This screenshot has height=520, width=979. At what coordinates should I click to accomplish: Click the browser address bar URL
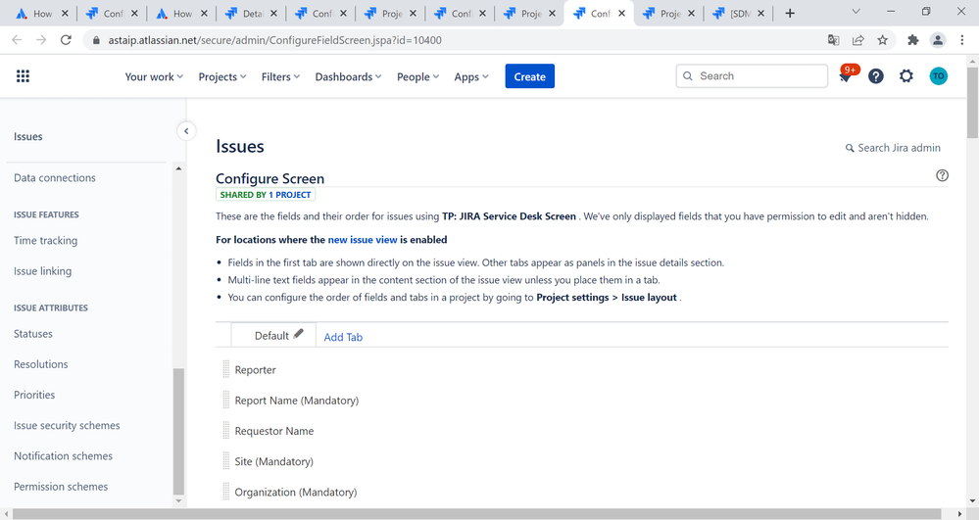click(x=274, y=40)
